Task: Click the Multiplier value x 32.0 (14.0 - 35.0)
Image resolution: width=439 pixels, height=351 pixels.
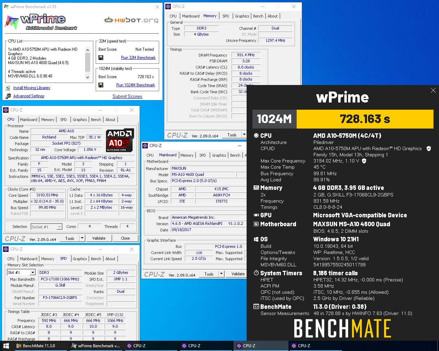Action: (47, 201)
